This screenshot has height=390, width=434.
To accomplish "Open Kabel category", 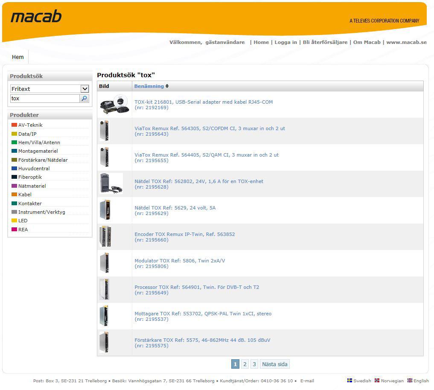I will (x=25, y=195).
